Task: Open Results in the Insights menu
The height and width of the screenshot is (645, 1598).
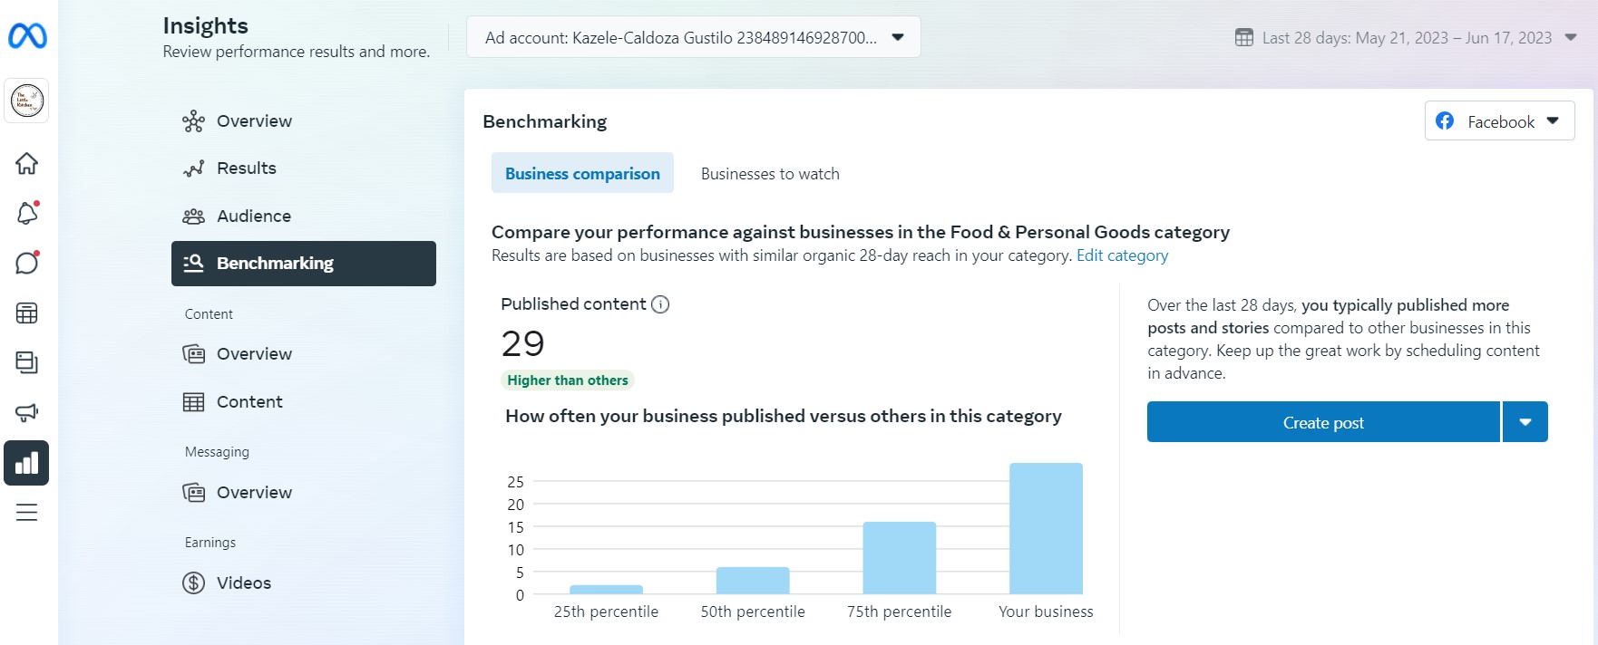Action: click(x=246, y=168)
